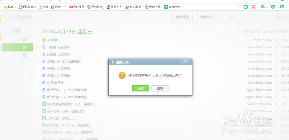Image resolution: width=289 pixels, height=140 pixels.
Task: Click the 清除此页 button
Action: (x=182, y=17)
